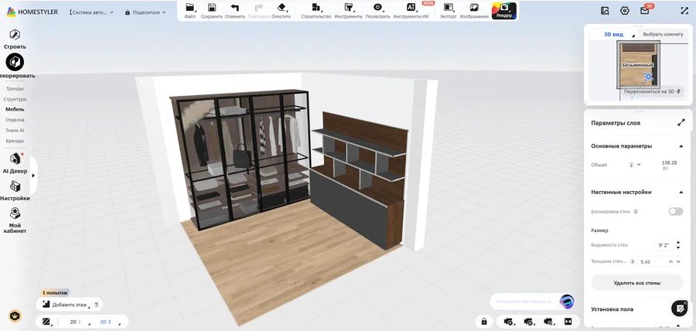Image resolution: width=696 pixels, height=331 pixels.
Task: Start a render with Рендер button
Action: pos(503,11)
